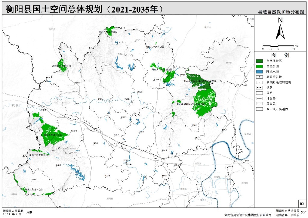
Task: Select the 乡、镇、街道界 legend symbol
Action: pyautogui.click(x=259, y=109)
